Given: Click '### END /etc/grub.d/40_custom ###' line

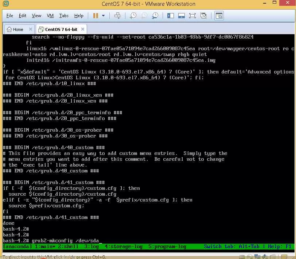Looking at the screenshot, I should 51,171.
